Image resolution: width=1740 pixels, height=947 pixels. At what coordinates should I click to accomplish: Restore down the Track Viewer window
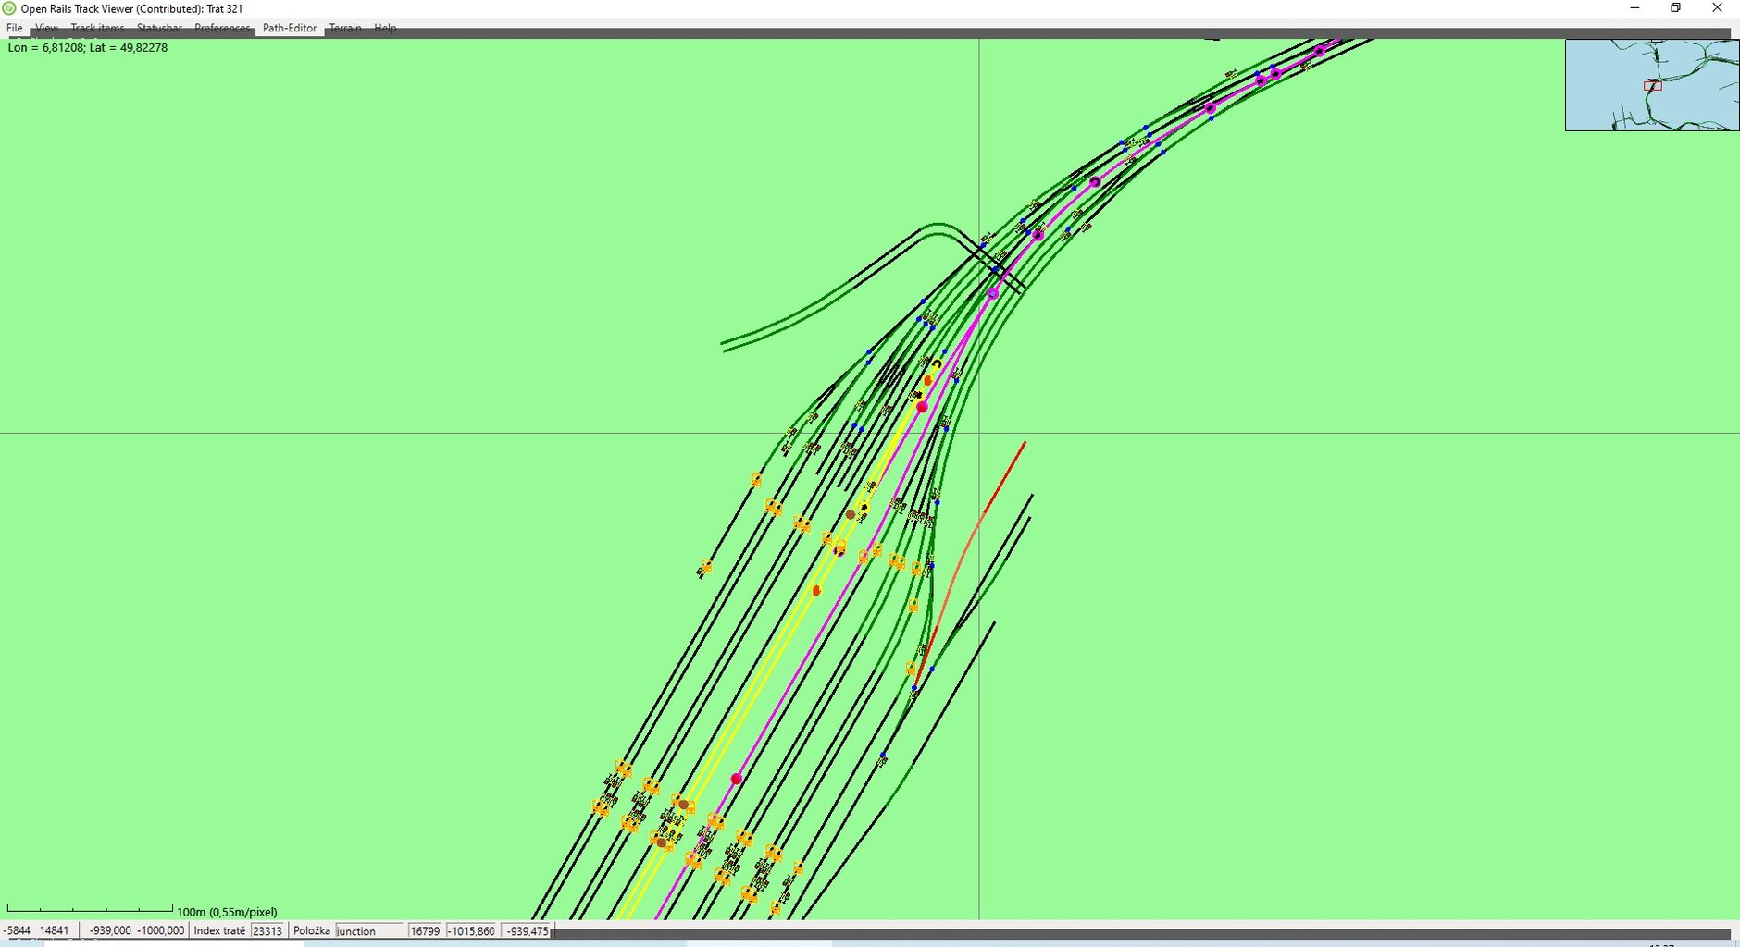(1675, 8)
